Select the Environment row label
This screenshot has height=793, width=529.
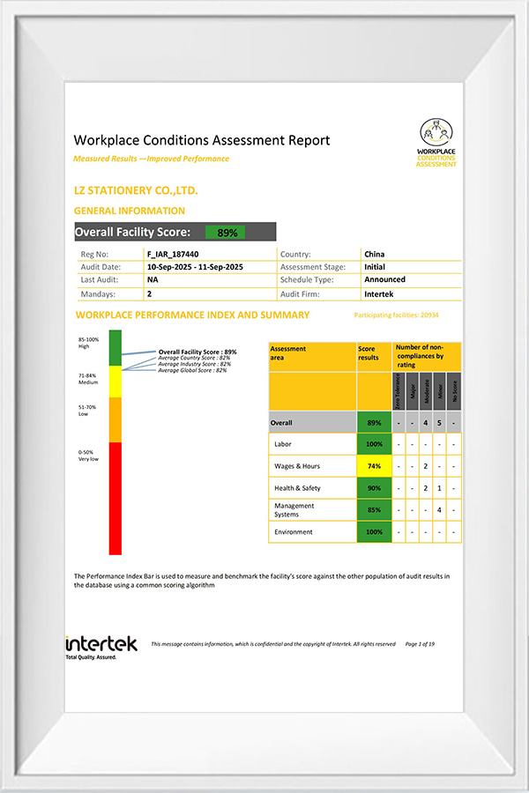294,532
